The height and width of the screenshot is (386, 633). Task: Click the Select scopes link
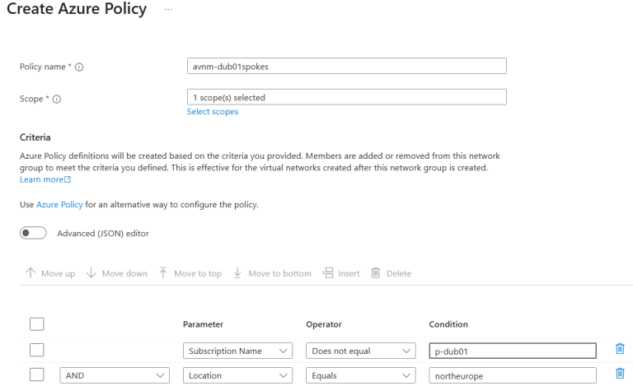[x=213, y=112]
